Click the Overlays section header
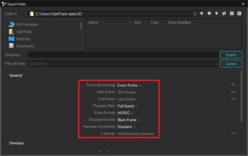Screen dimensions: 248x156 pos(17,143)
